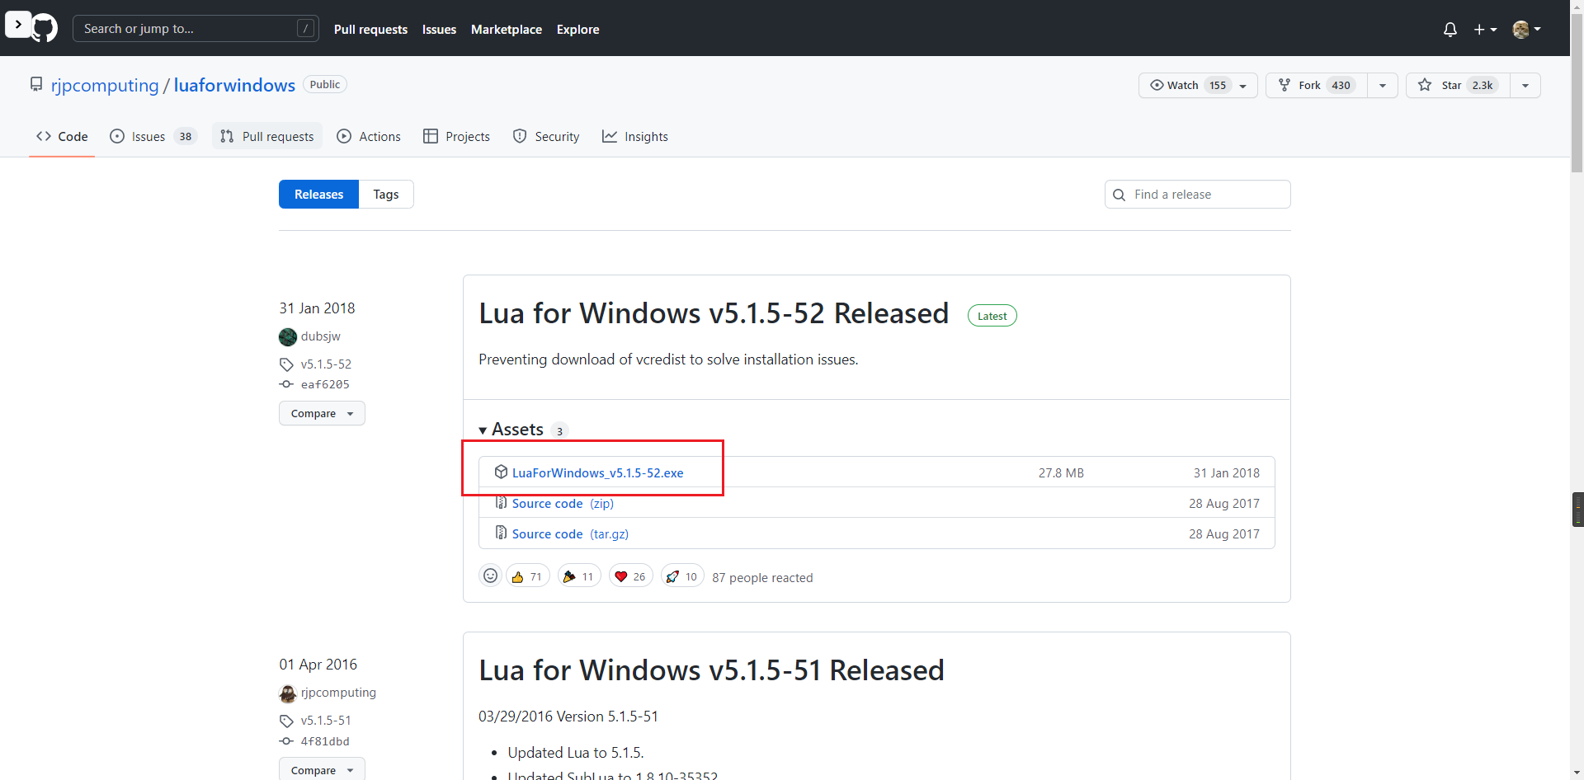Go to Marketplace
This screenshot has width=1584, height=780.
tap(507, 30)
